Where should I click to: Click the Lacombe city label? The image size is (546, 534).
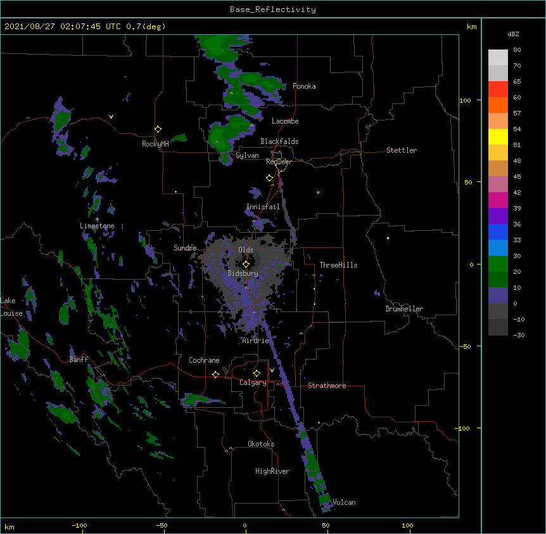[x=285, y=121]
